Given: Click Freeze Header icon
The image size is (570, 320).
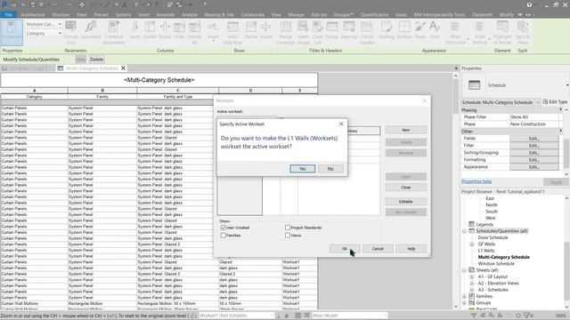Looking at the screenshot, I should pyautogui.click(x=367, y=32).
